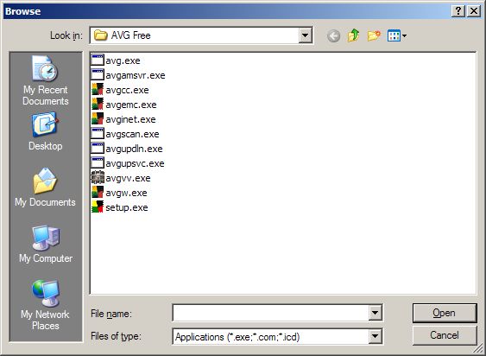The image size is (486, 356).
Task: Click the Cancel button
Action: click(x=445, y=335)
